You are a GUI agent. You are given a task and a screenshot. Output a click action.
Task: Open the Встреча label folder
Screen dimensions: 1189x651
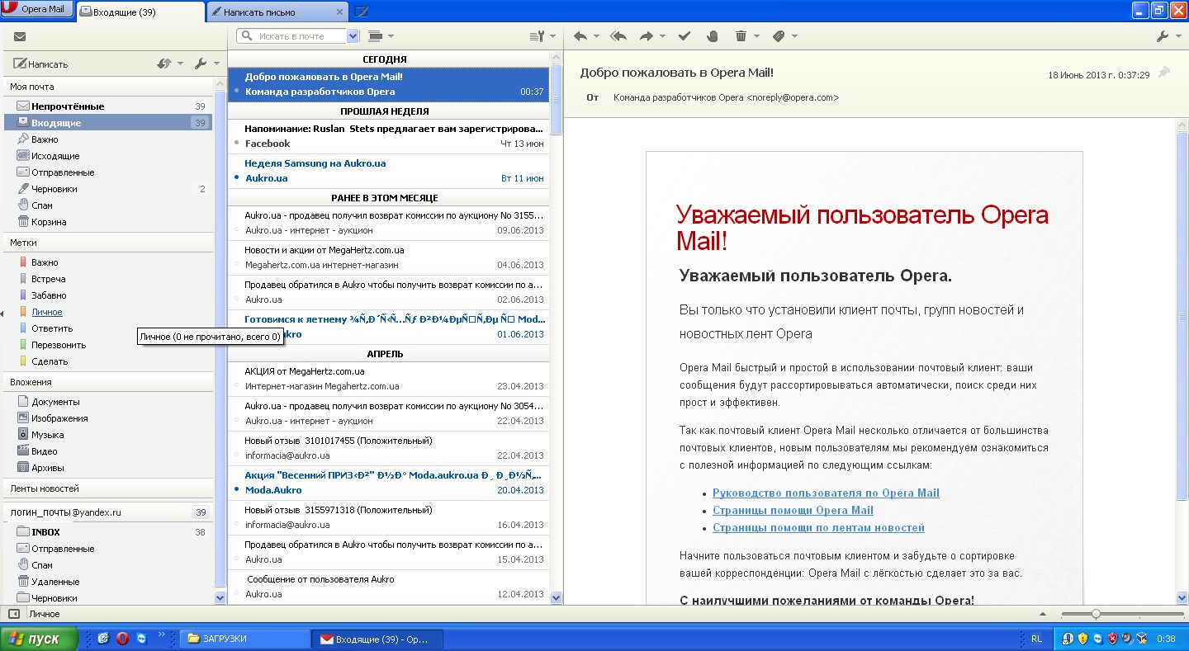(48, 279)
